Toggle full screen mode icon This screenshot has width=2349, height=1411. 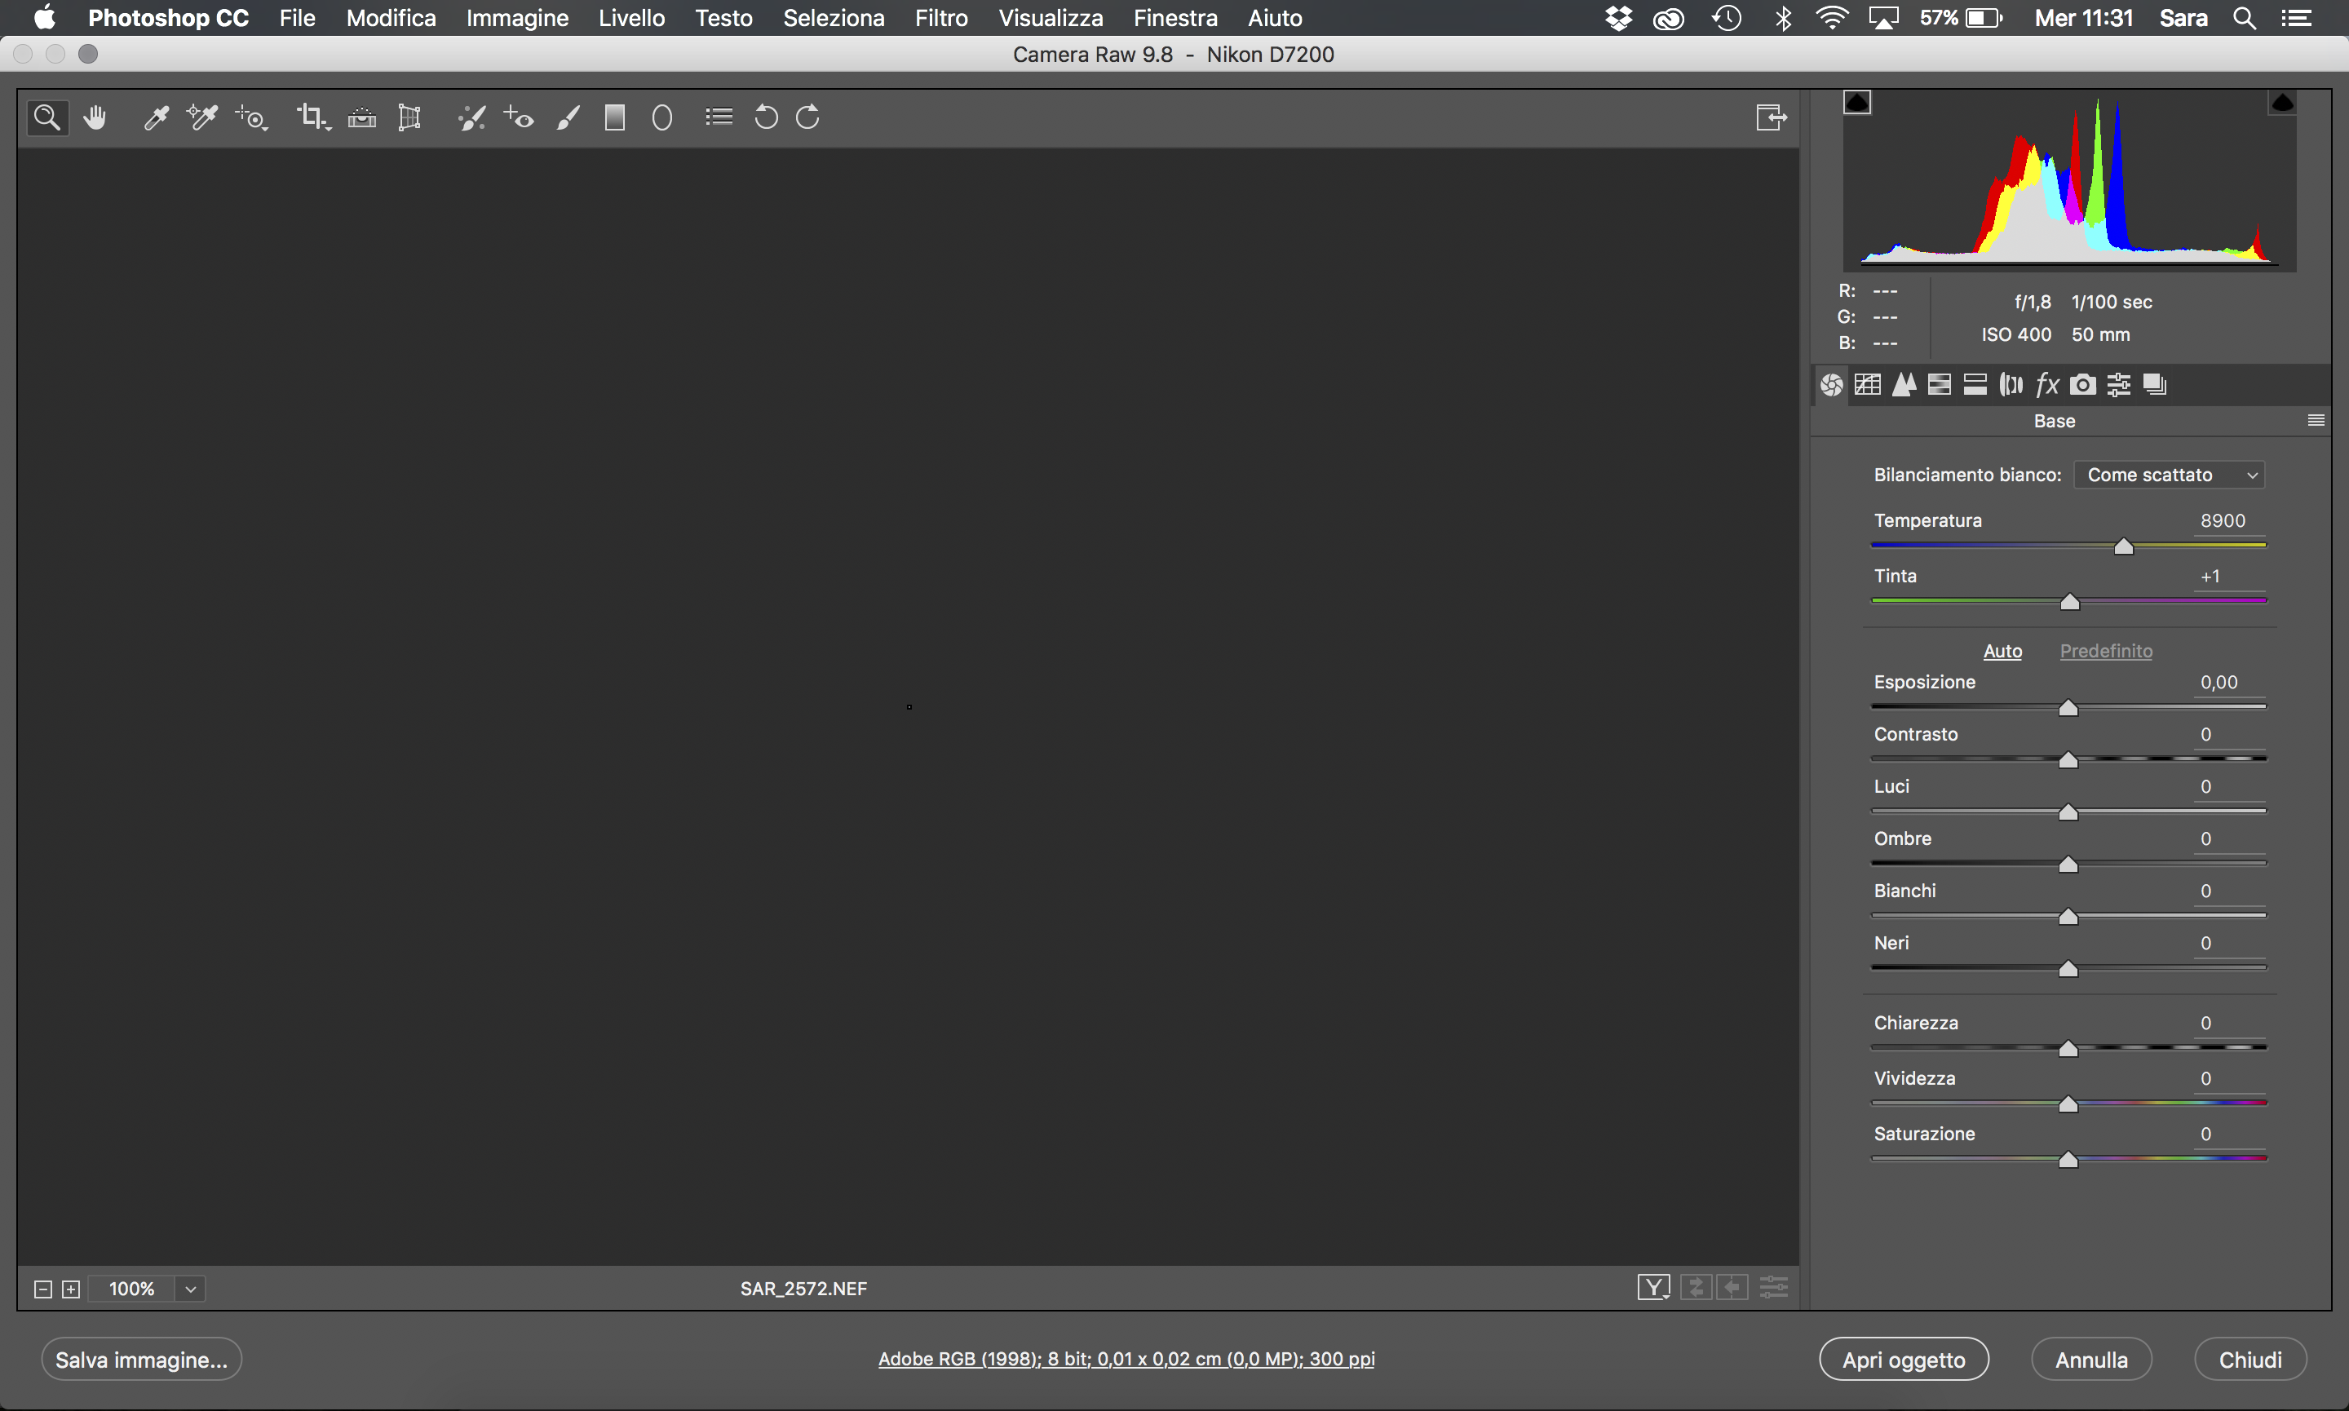coord(1771,118)
